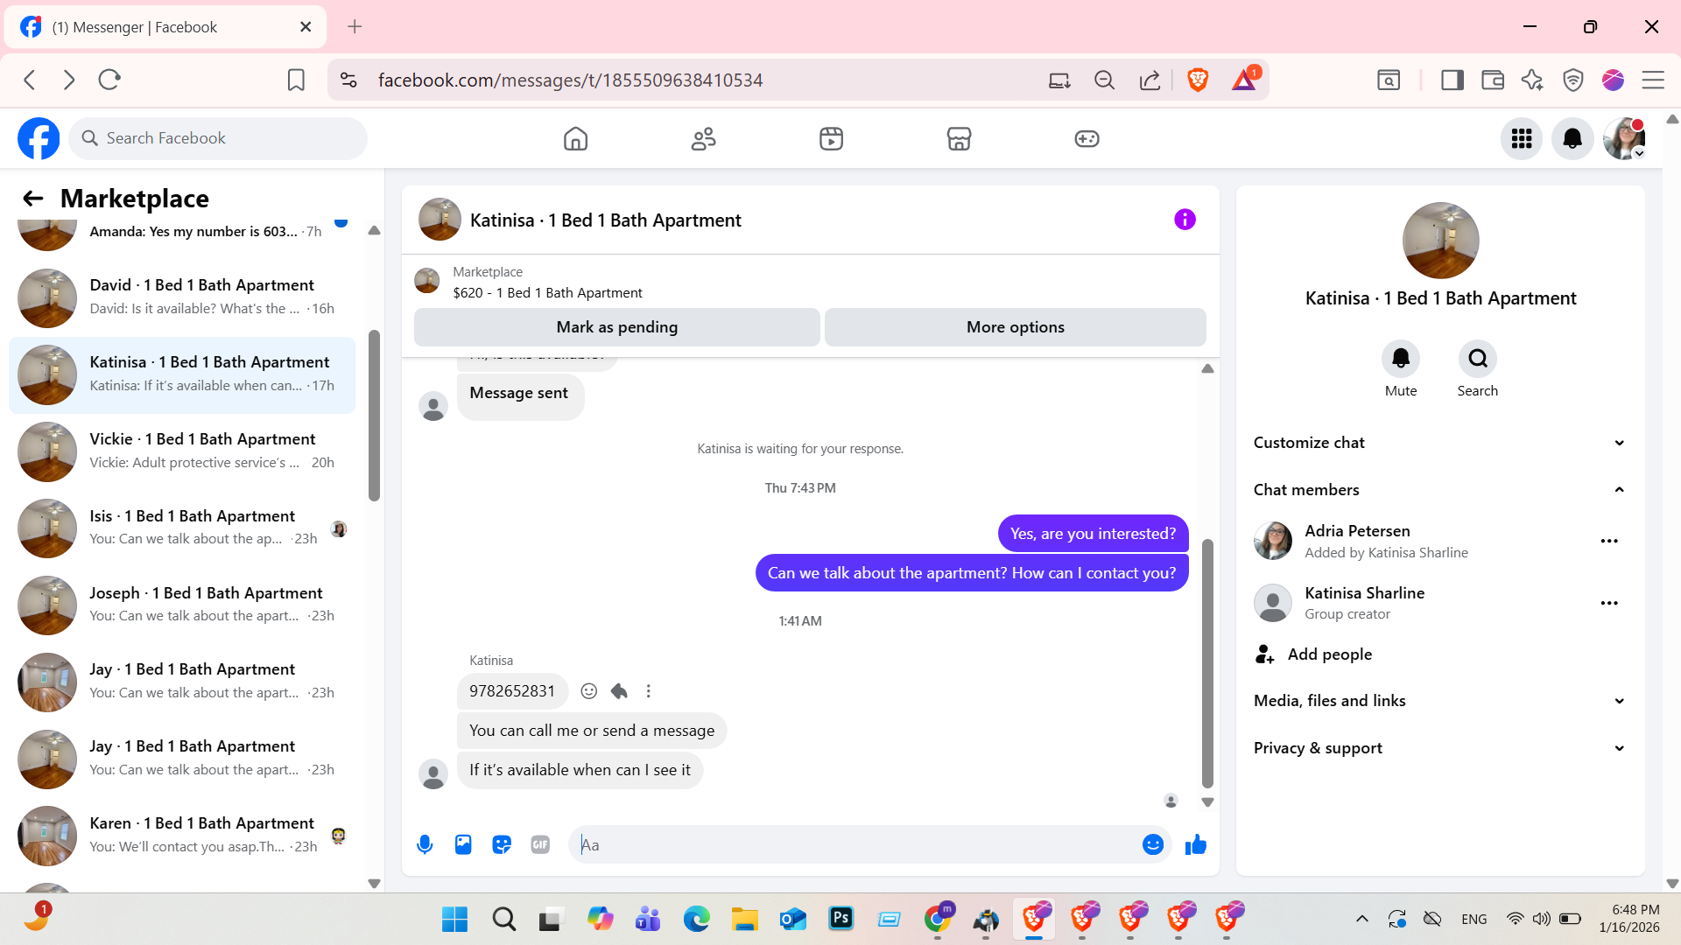Open the sticker picker icon
The height and width of the screenshot is (945, 1681).
click(502, 844)
